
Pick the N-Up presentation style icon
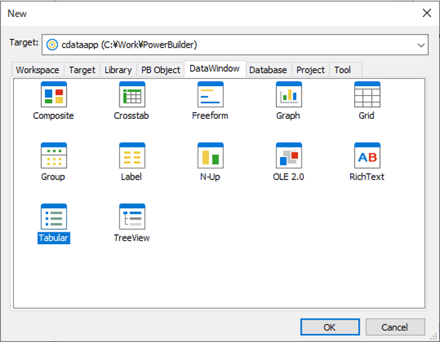point(210,156)
